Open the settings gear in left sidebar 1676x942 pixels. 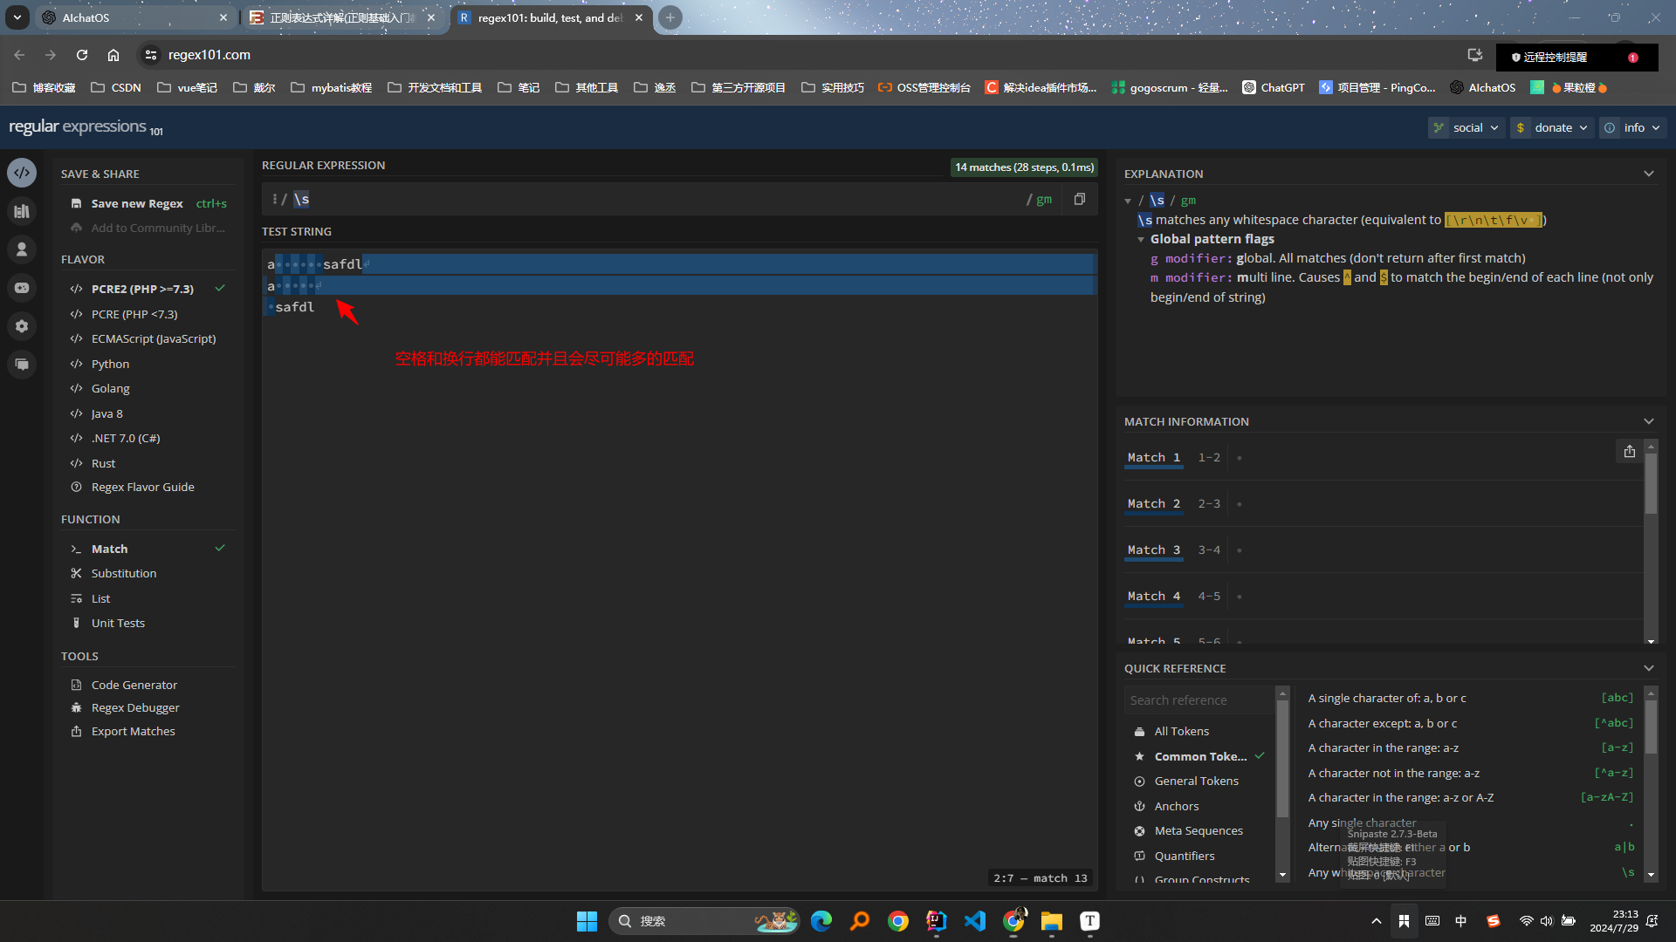22,326
